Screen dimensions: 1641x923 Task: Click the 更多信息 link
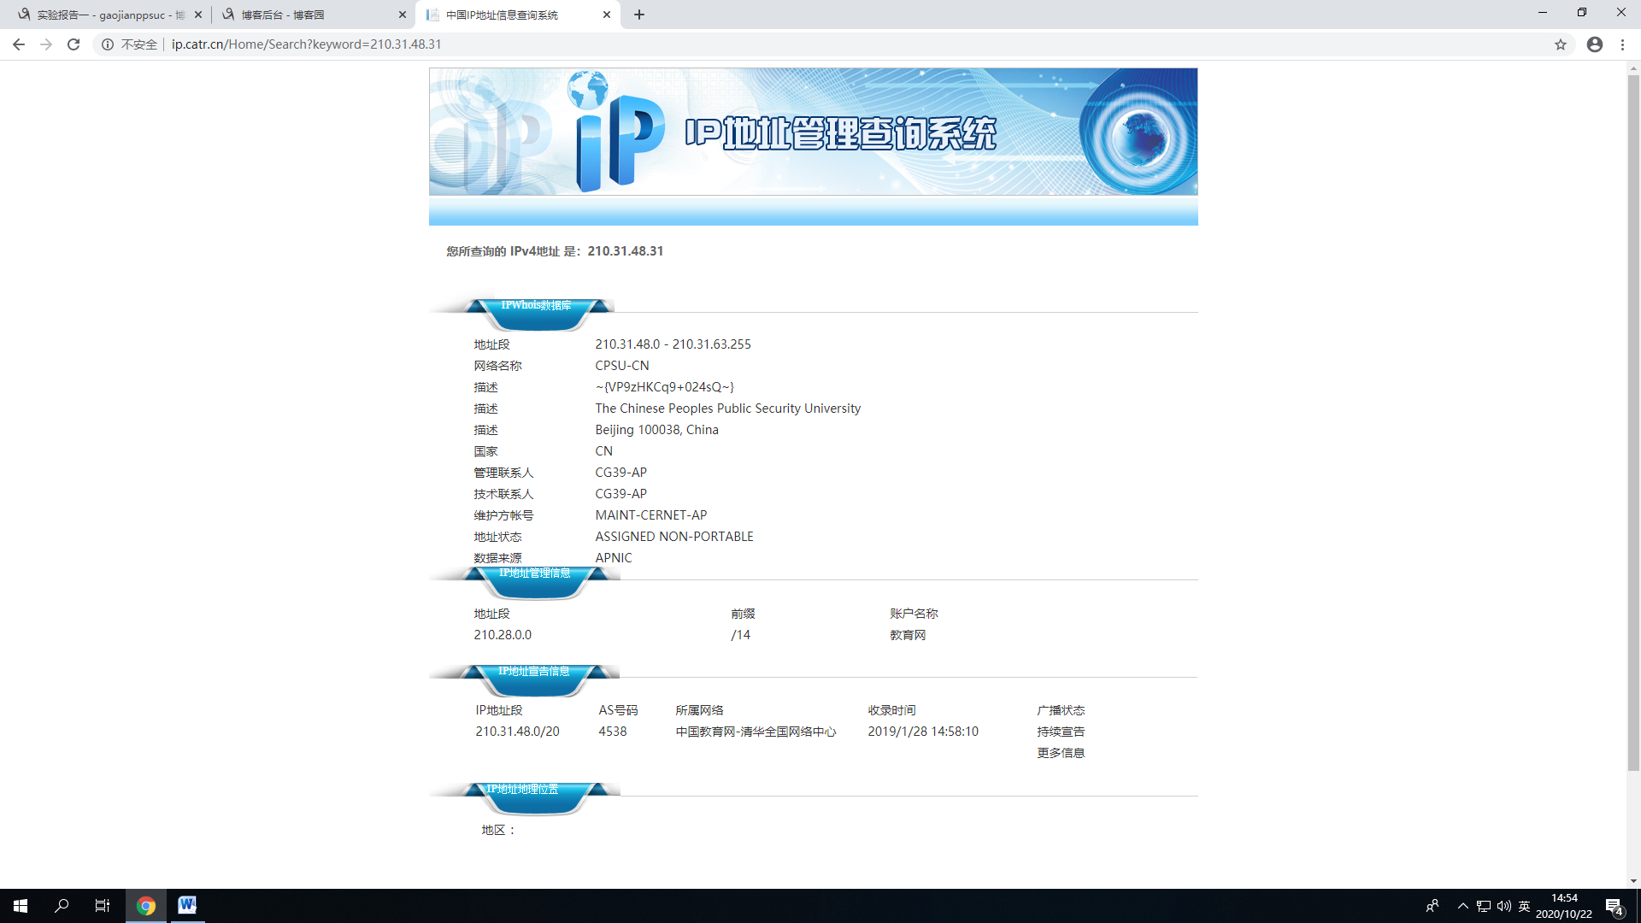coord(1061,753)
